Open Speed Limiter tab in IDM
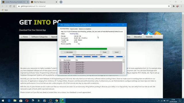 [x=74, y=29]
